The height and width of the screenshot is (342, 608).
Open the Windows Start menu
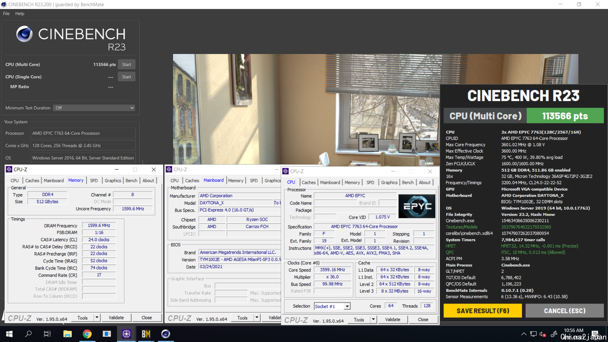tap(9, 334)
